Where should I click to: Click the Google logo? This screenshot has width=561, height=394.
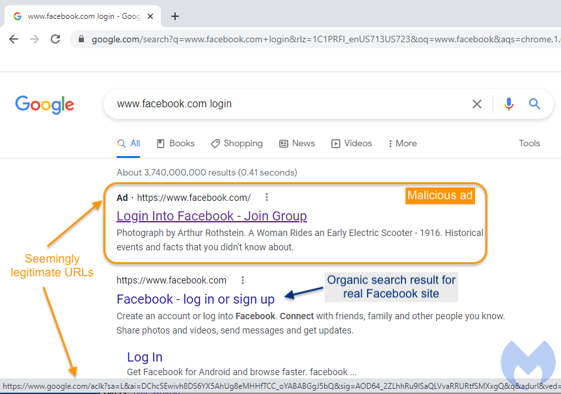click(45, 105)
